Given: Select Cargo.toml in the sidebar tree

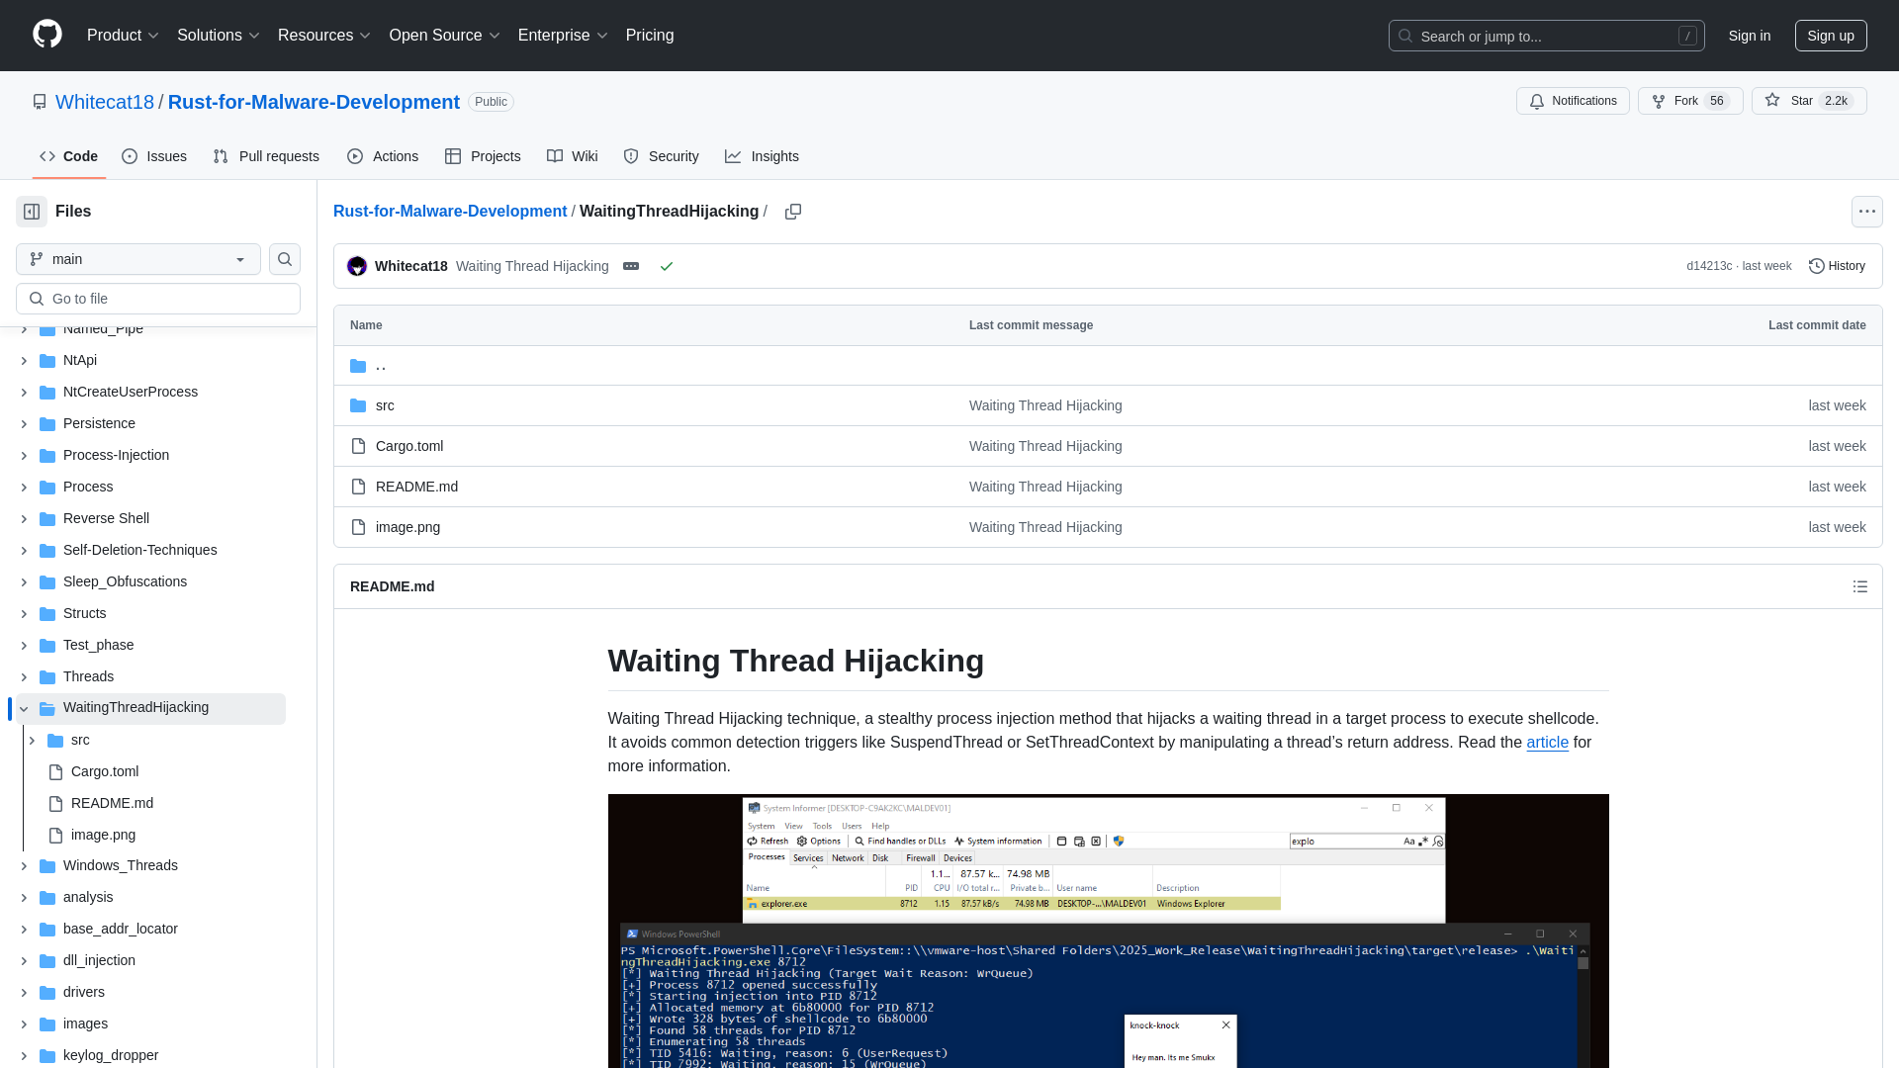Looking at the screenshot, I should click(x=105, y=771).
